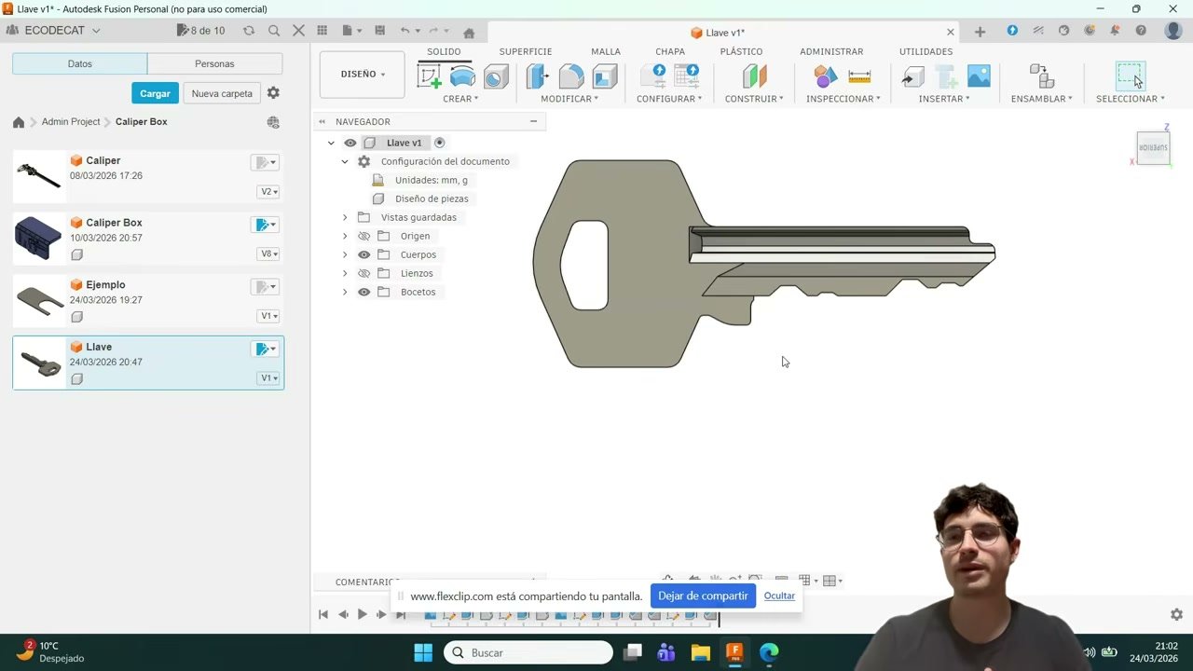Select the Fillet tool icon
Image resolution: width=1193 pixels, height=671 pixels.
coord(571,76)
